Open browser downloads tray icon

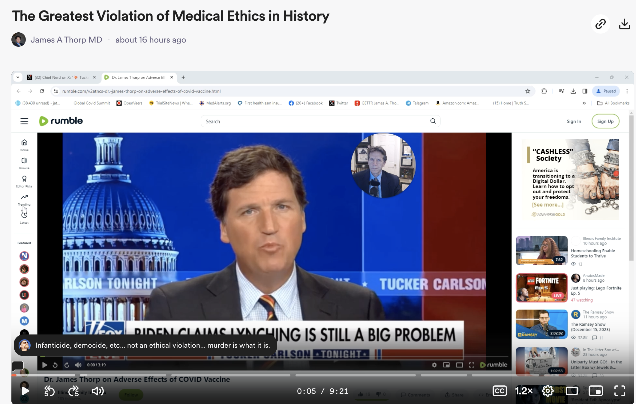point(573,91)
